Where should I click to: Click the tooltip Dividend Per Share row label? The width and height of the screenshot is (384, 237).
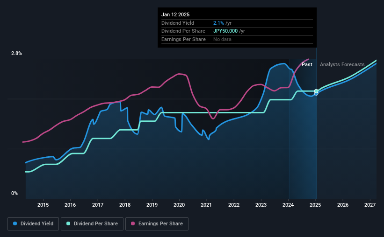(183, 31)
